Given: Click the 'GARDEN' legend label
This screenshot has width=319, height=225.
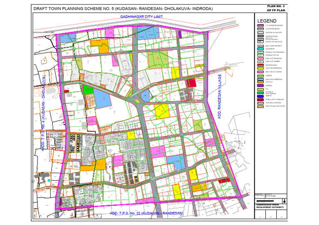Looking at the screenshot, I should click(x=269, y=76).
